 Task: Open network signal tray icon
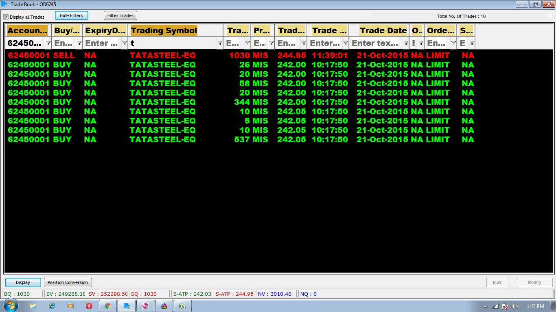click(x=495, y=306)
